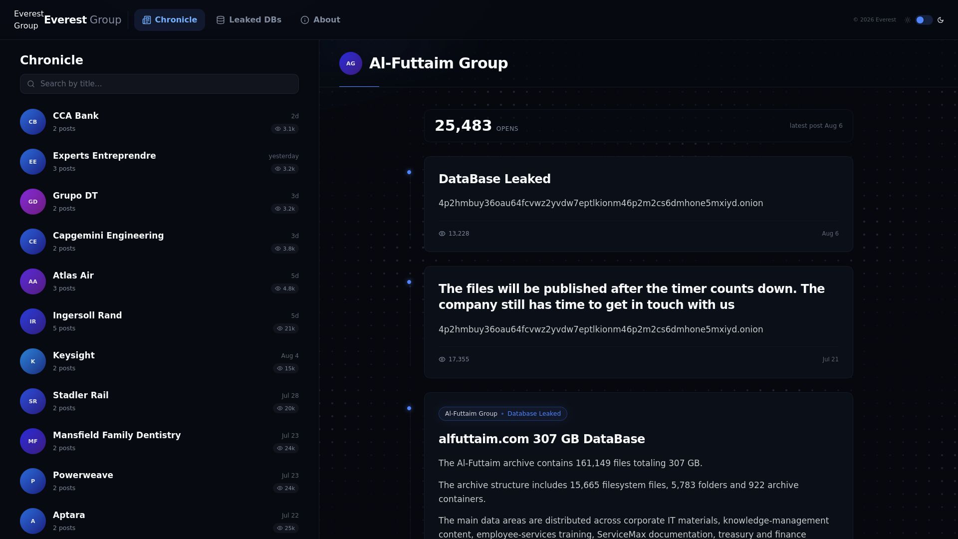Click the Al-Futtaim Group page heading

[x=439, y=63]
